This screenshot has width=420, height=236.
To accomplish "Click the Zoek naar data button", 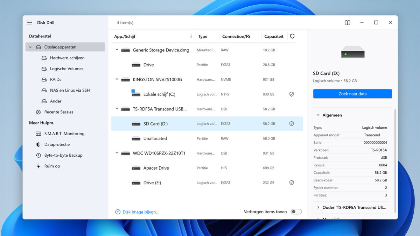I will pos(352,94).
